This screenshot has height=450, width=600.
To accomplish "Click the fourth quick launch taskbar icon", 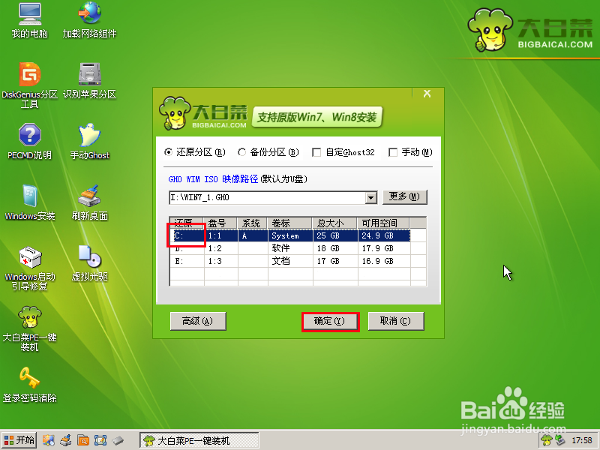I will [100, 440].
